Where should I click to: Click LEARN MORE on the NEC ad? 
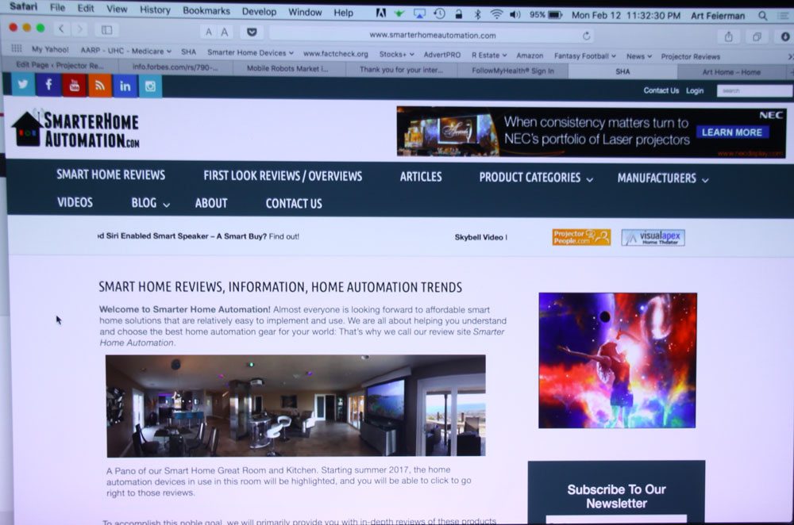[732, 132]
